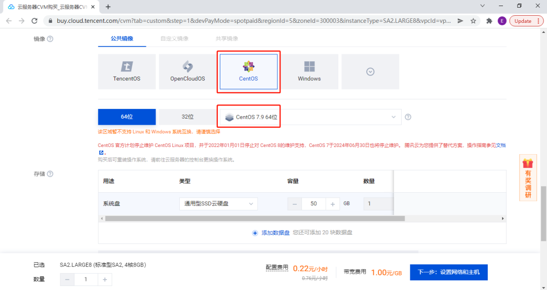Click the share/send icon in address bar
The height and width of the screenshot is (290, 547).
(x=460, y=21)
